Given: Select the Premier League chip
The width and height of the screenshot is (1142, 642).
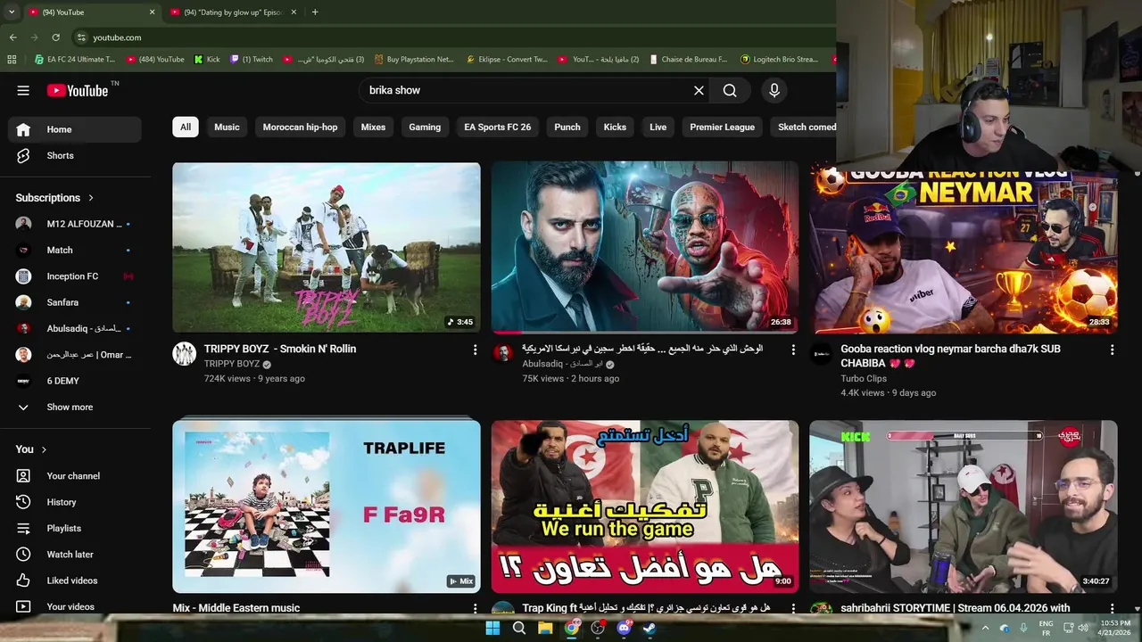Looking at the screenshot, I should coord(722,128).
